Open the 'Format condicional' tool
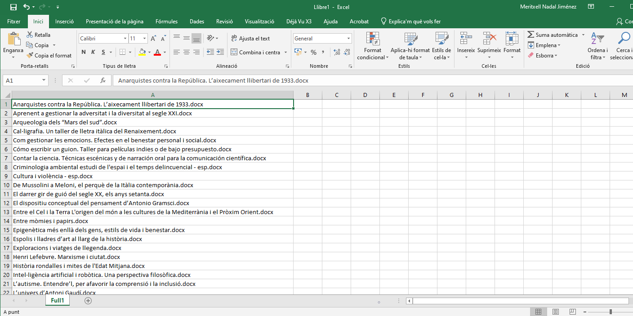 [x=372, y=46]
